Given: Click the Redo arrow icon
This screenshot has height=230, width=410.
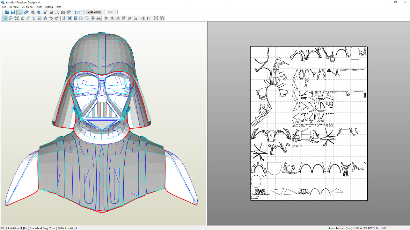Looking at the screenshot, I should tap(57, 18).
